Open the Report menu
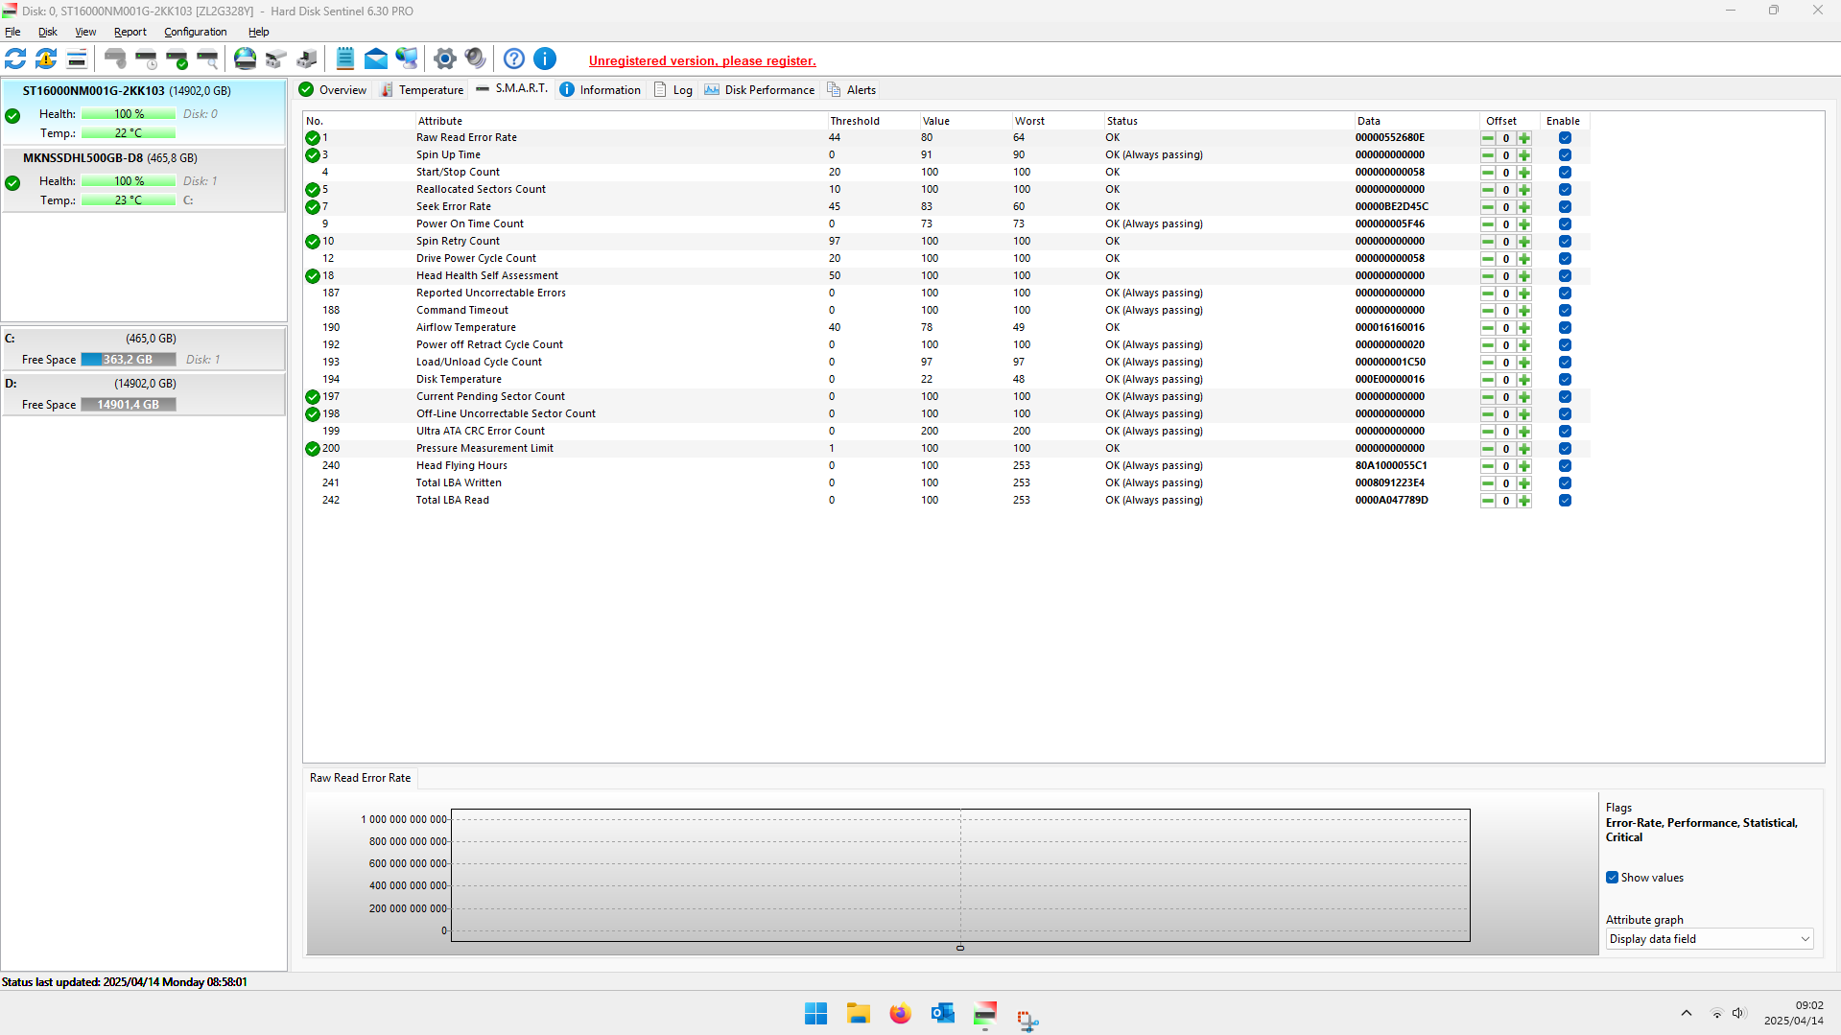1841x1035 pixels. pos(130,32)
